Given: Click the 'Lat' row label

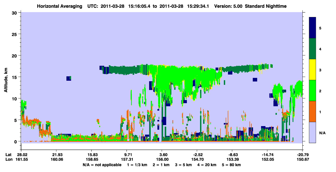Looking at the screenshot, I should [8, 155].
